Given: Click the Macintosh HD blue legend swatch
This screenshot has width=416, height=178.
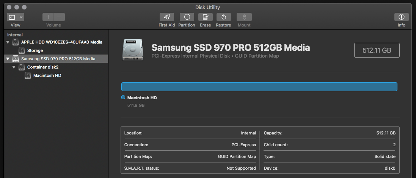Looking at the screenshot, I should click(123, 98).
